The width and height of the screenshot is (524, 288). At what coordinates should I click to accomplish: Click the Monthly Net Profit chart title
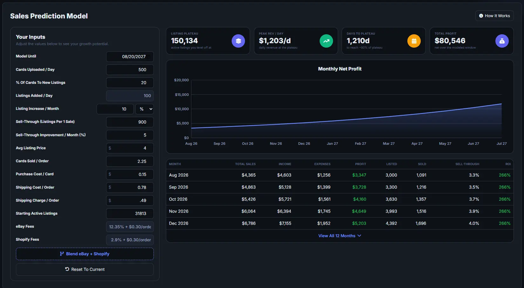(x=340, y=69)
